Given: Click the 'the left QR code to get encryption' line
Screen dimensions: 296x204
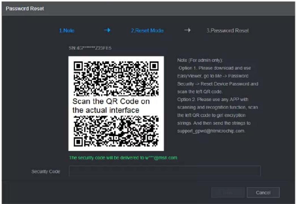Looking at the screenshot, I should tap(211, 115).
